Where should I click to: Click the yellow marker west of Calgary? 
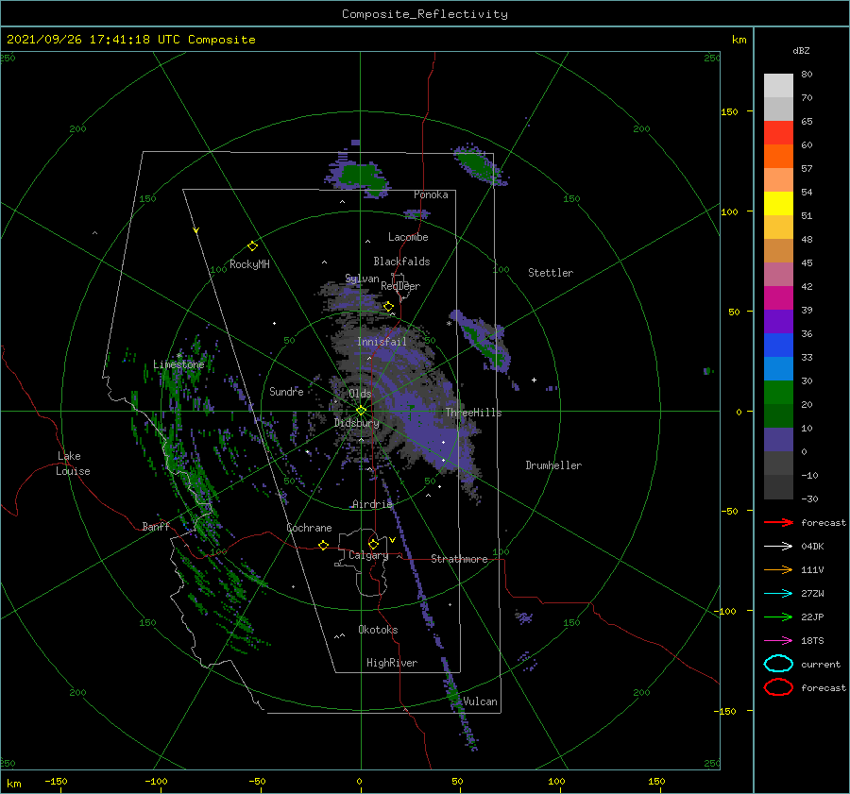pyautogui.click(x=324, y=545)
